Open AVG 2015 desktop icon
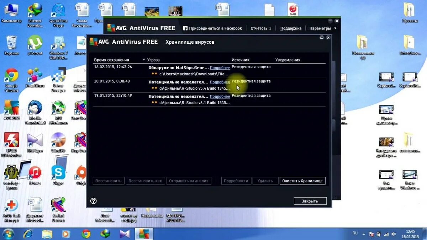This screenshot has width=427, height=240. (11, 111)
